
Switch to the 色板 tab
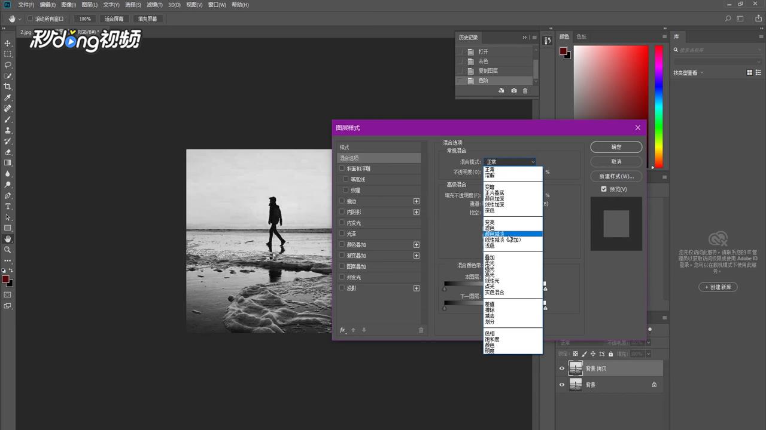pyautogui.click(x=581, y=37)
